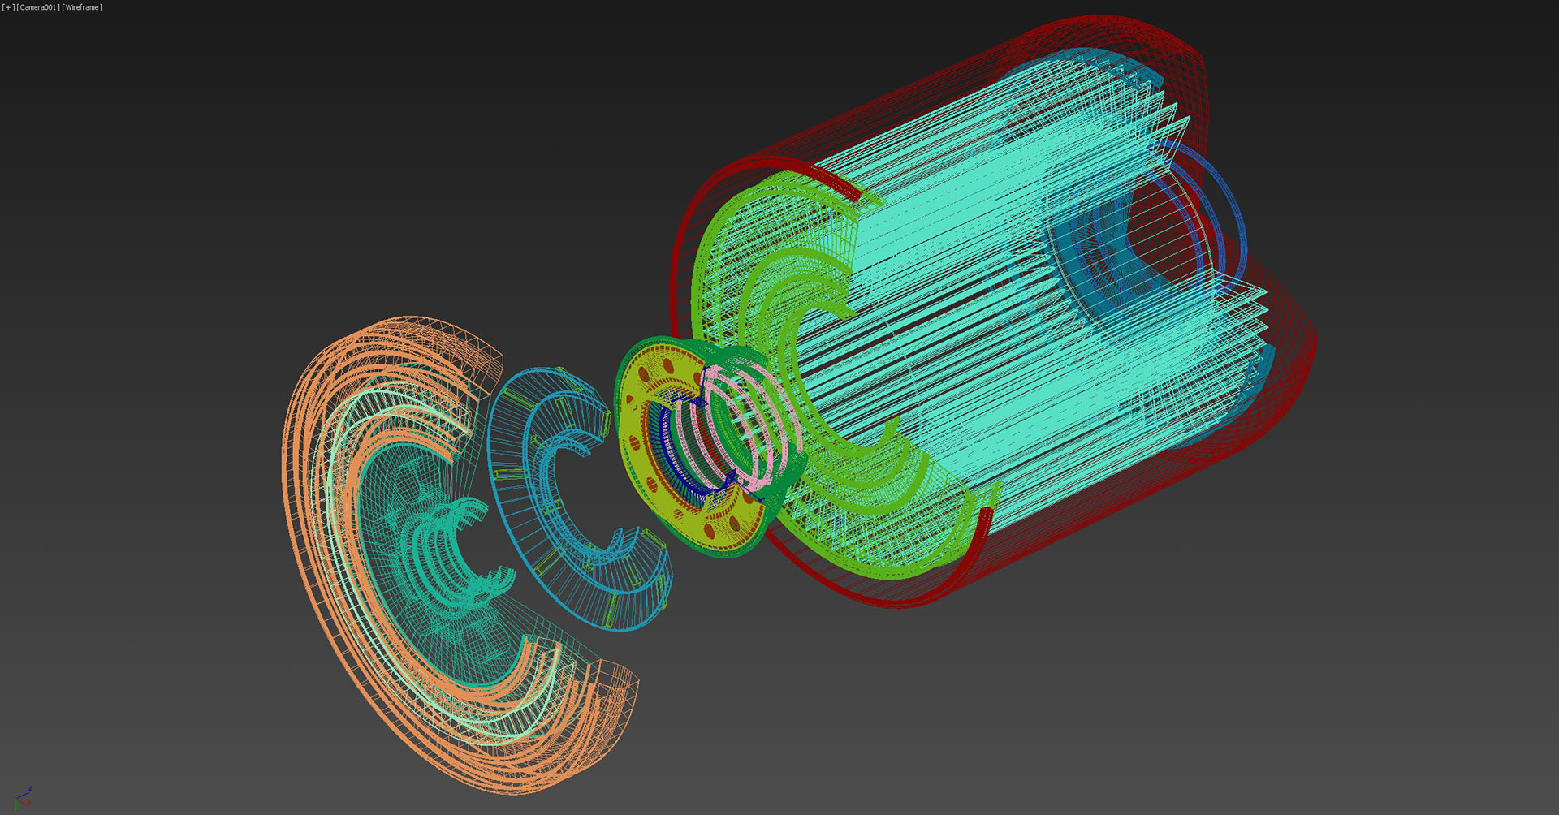
Task: Click the world axis tripod in the viewport corner
Action: (23, 798)
